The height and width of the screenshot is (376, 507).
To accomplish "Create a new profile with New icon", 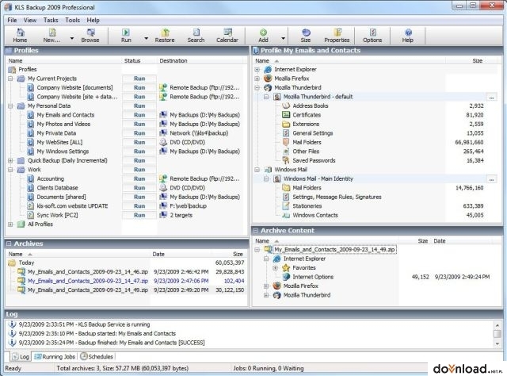I will coord(52,36).
